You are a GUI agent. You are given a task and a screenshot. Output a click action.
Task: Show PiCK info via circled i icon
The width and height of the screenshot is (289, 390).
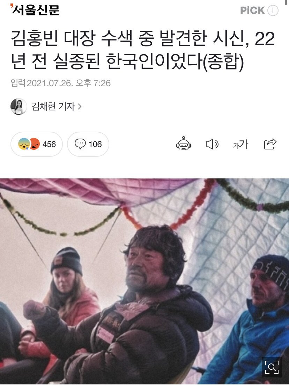(x=273, y=11)
